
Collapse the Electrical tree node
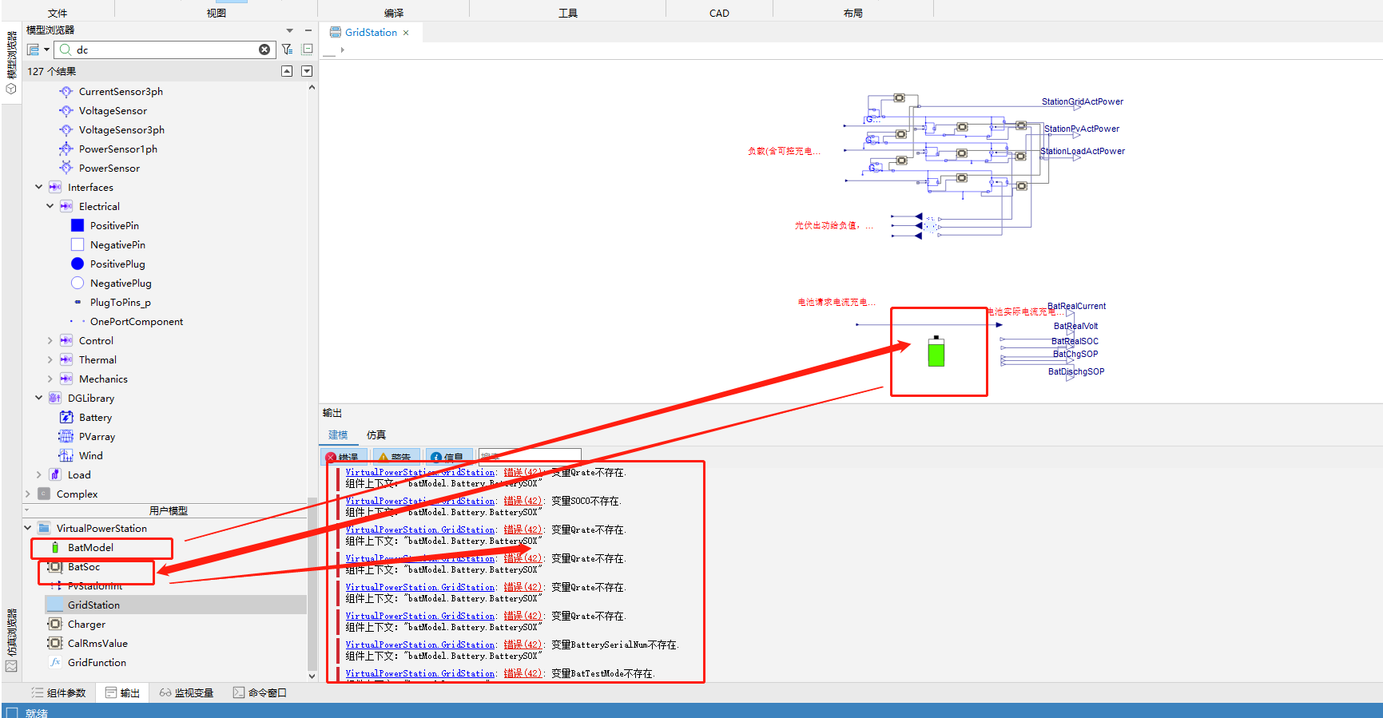[50, 207]
